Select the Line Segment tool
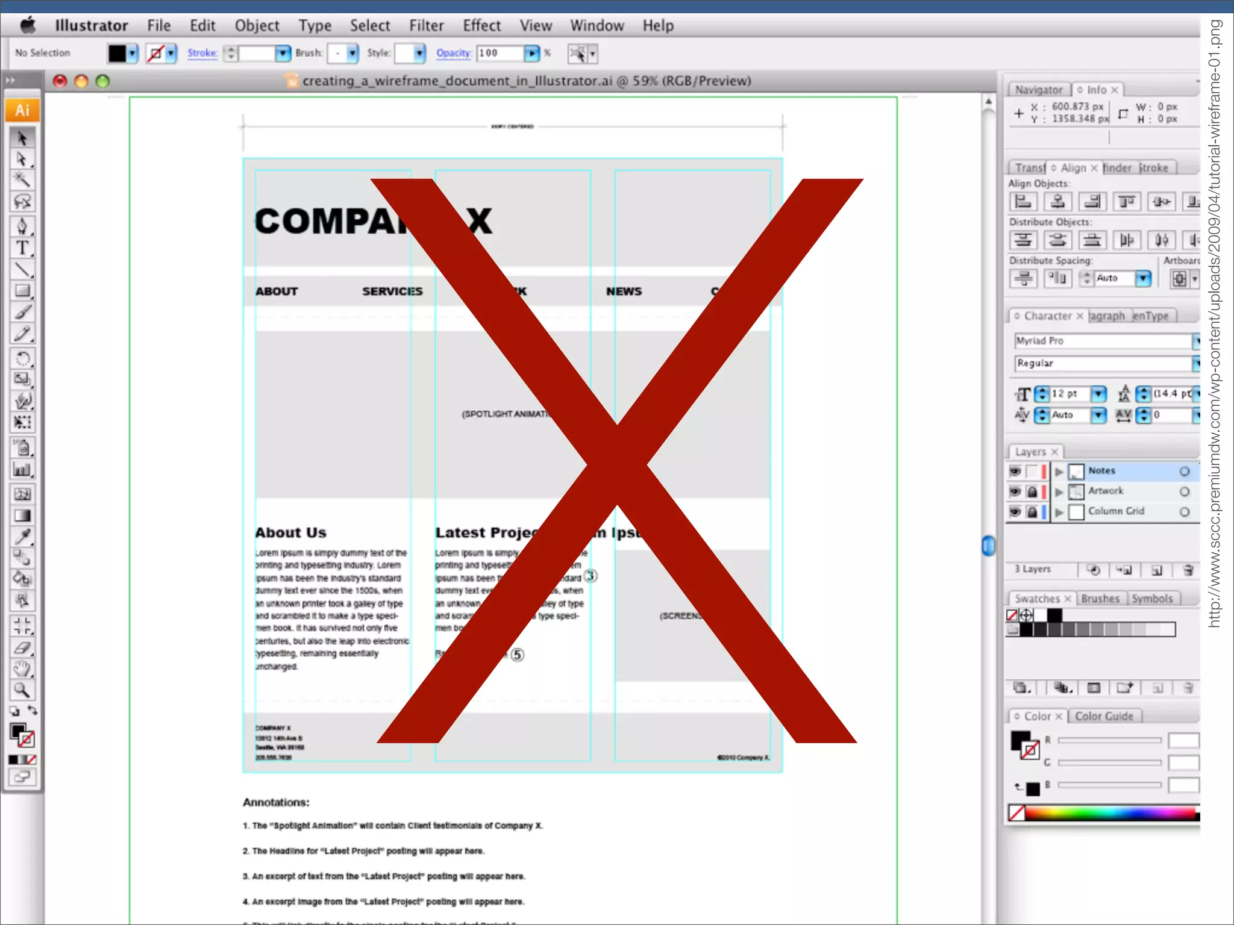The image size is (1234, 925). pos(22,269)
